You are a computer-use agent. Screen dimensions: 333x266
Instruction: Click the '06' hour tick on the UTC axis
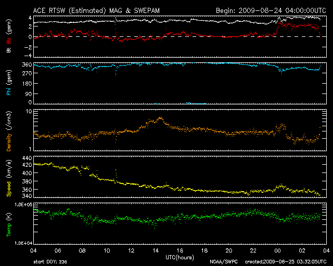(x=58, y=251)
